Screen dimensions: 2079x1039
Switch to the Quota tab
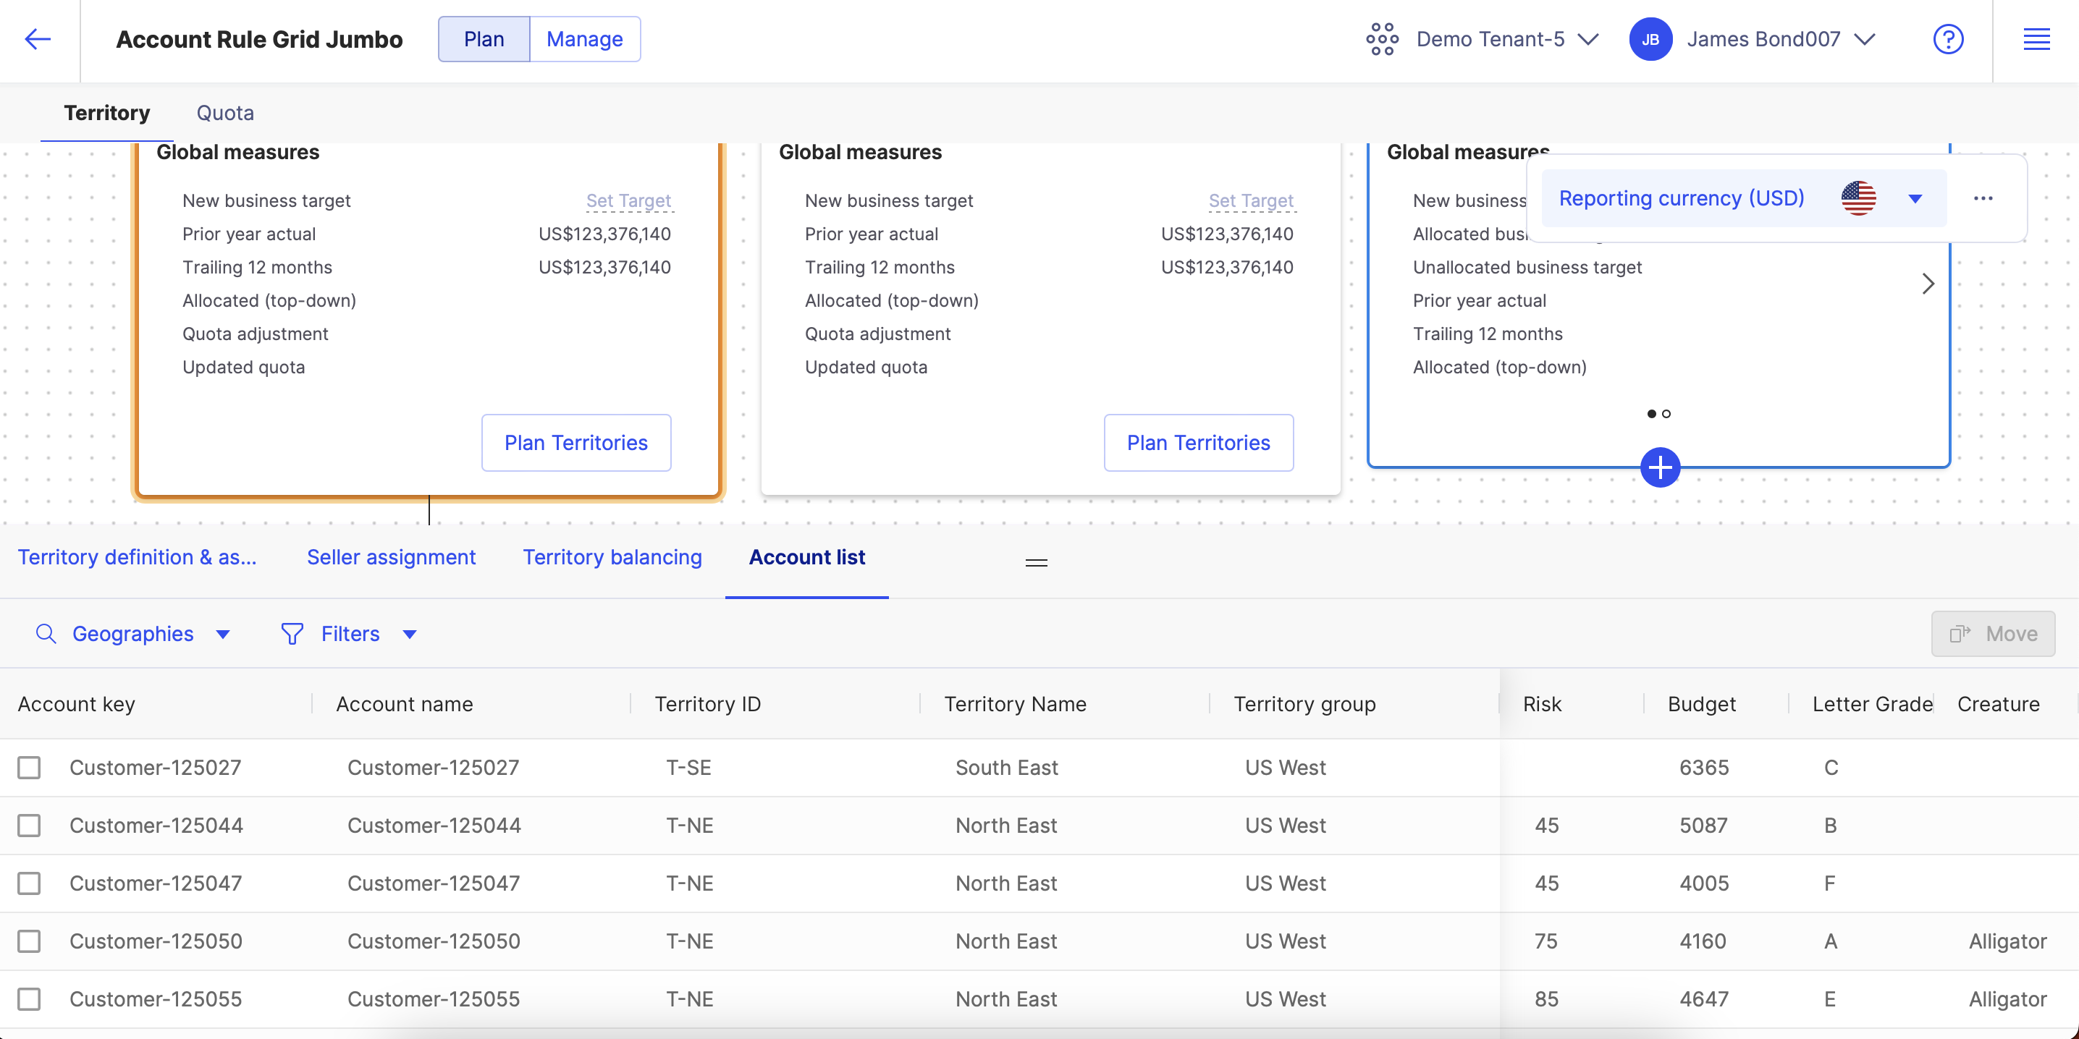tap(225, 113)
